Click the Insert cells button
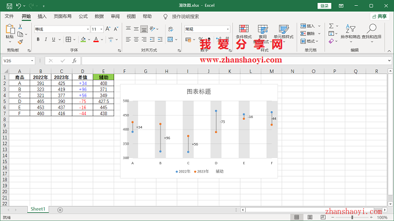 pos(308,26)
